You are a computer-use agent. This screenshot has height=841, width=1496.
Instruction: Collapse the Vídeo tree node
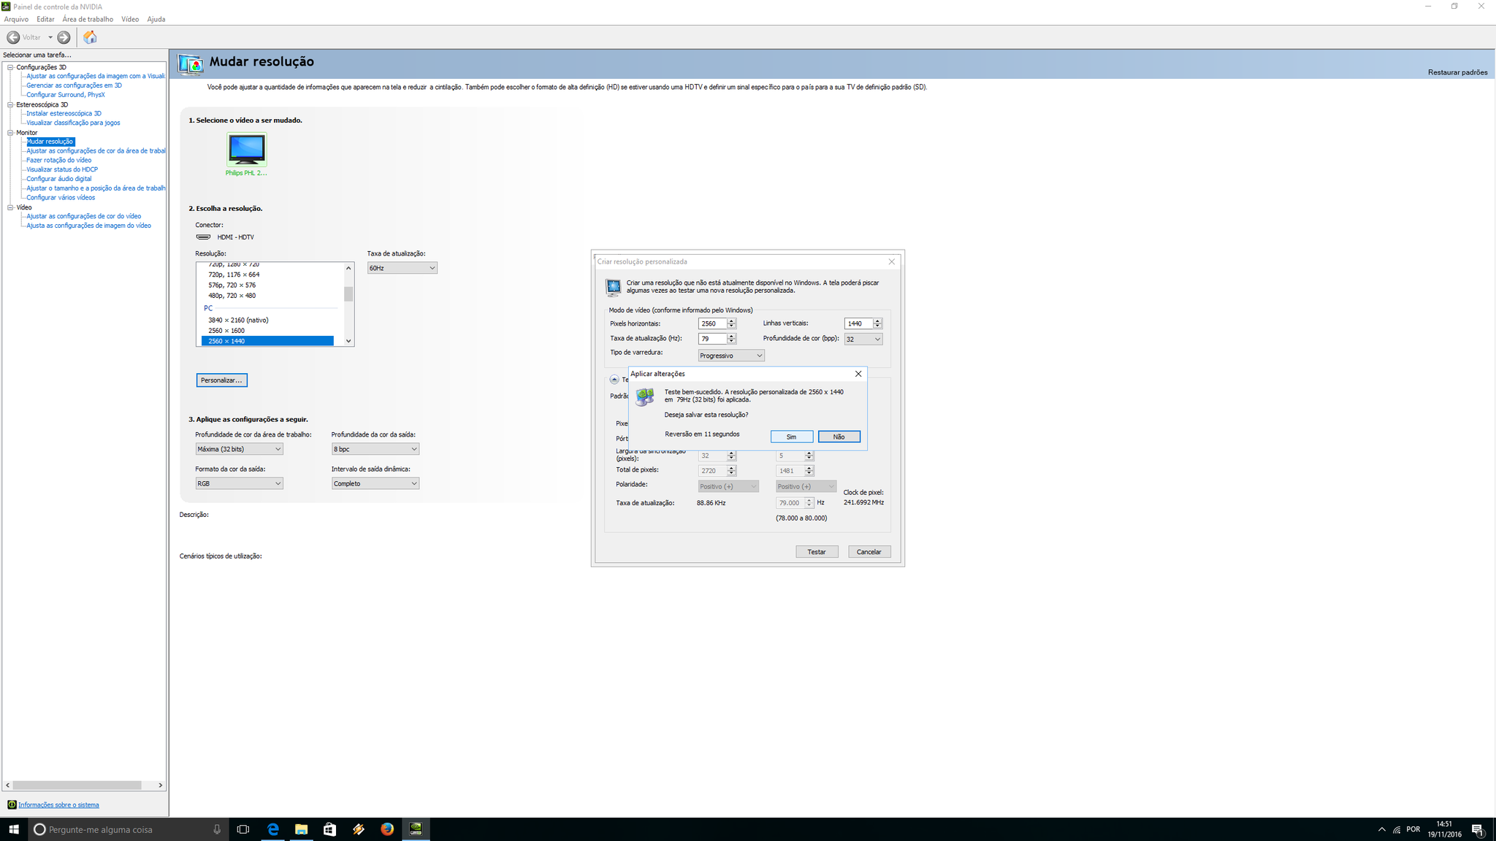10,207
